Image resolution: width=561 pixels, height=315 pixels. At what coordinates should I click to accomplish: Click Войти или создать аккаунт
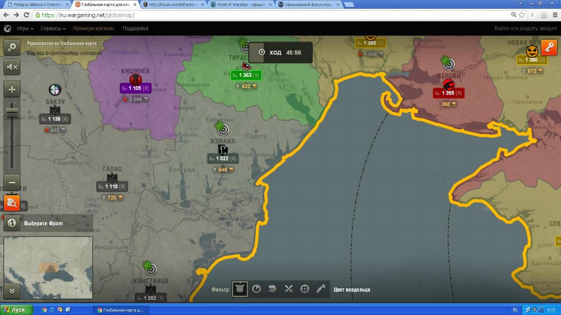click(525, 28)
